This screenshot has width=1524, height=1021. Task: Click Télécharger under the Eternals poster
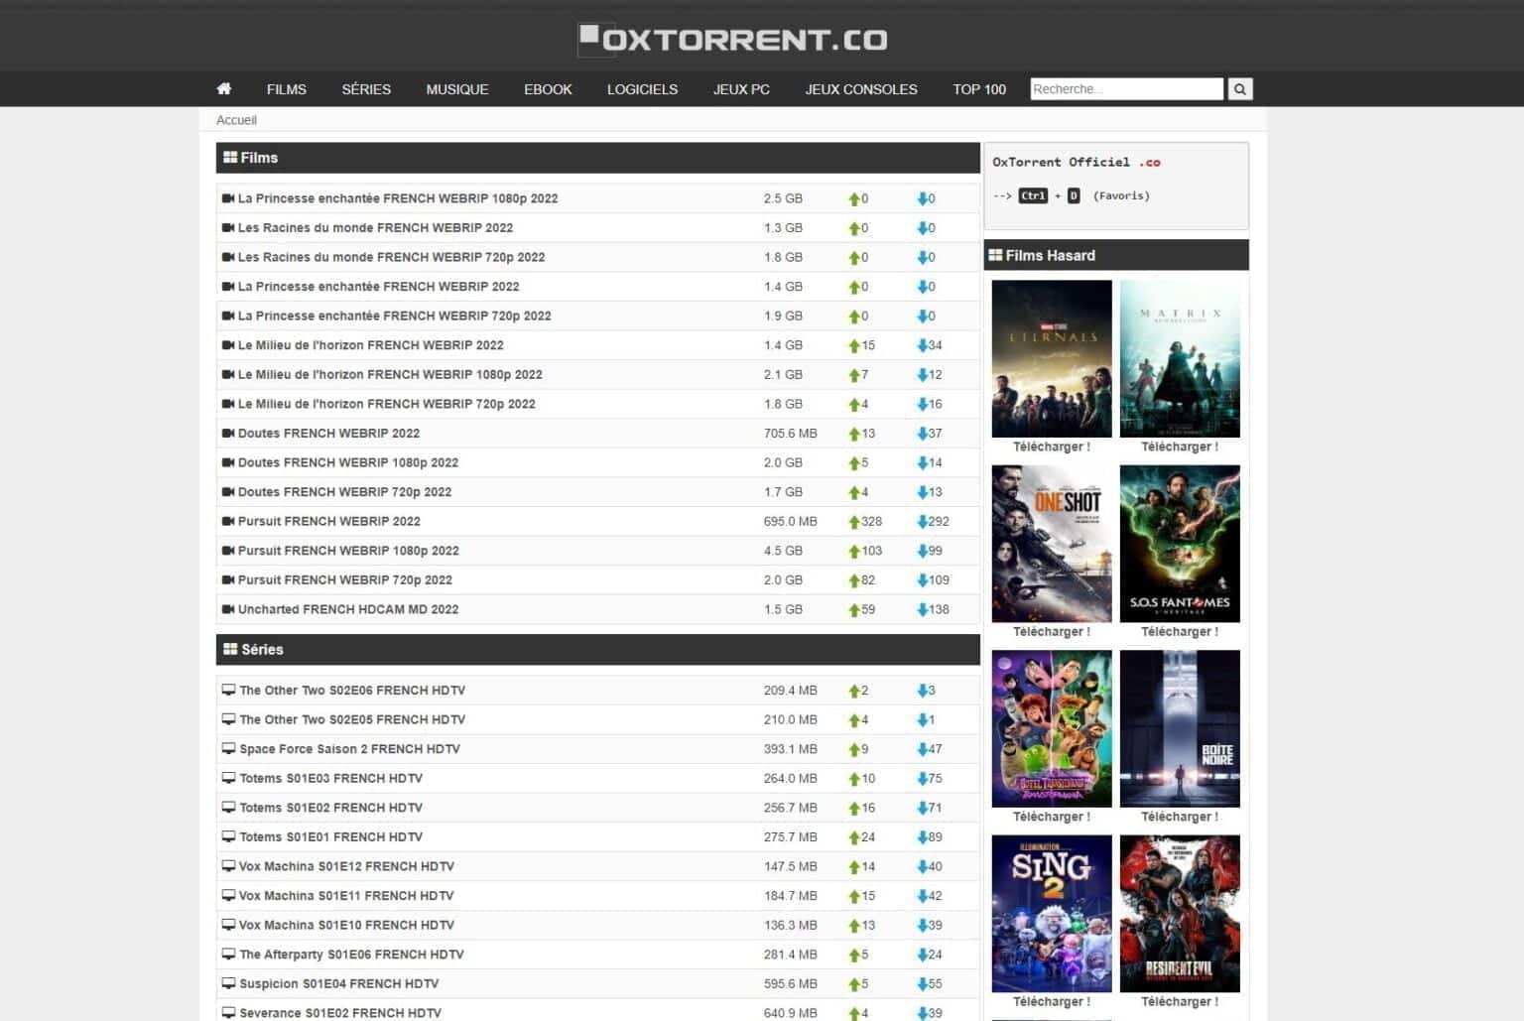tap(1052, 447)
